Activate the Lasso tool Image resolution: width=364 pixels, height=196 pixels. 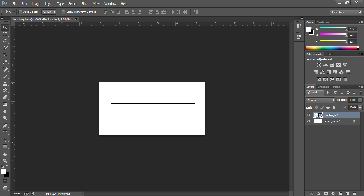pos(5,41)
